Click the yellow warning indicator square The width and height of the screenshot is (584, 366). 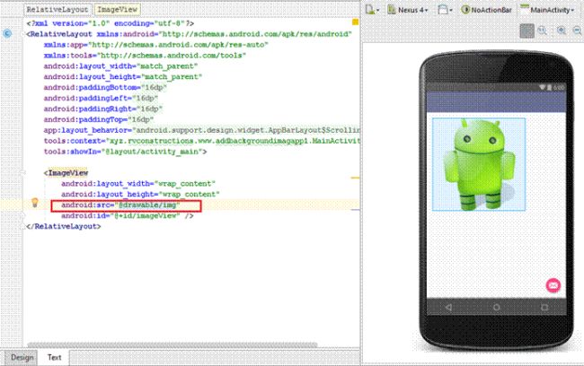point(355,22)
